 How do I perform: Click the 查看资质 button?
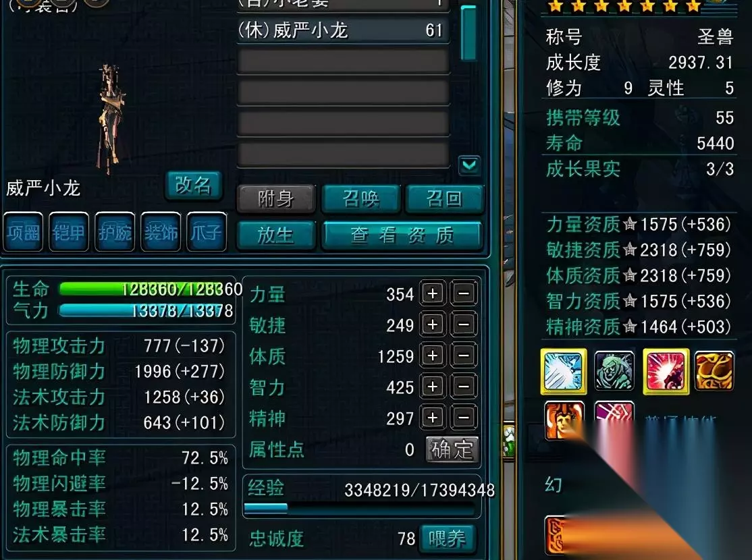point(402,235)
